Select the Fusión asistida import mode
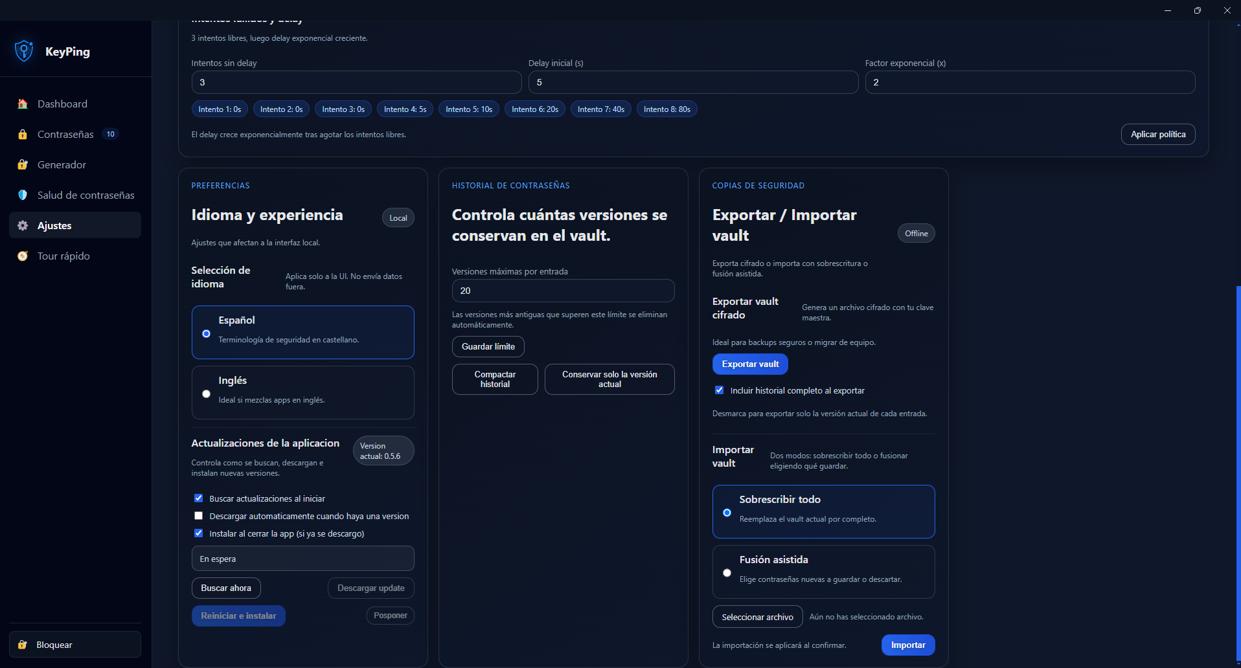This screenshot has height=668, width=1241. [x=727, y=572]
